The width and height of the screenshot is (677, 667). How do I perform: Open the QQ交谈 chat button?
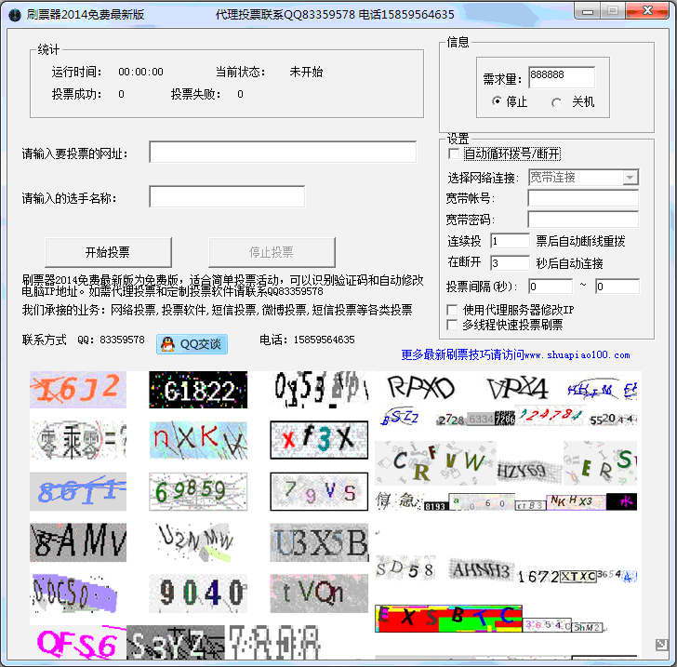(x=192, y=344)
